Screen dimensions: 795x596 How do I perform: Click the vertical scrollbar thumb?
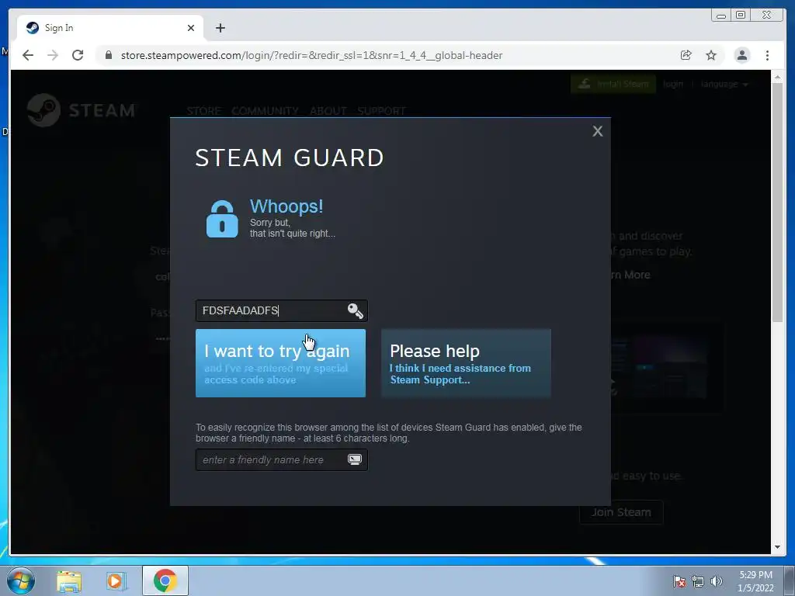777,202
